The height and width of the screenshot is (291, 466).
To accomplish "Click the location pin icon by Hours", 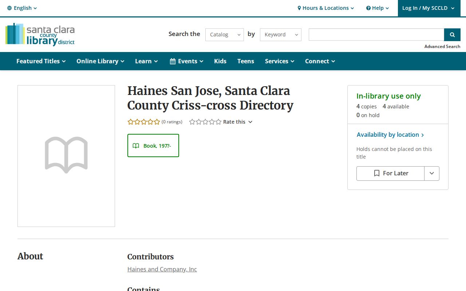I will point(299,8).
